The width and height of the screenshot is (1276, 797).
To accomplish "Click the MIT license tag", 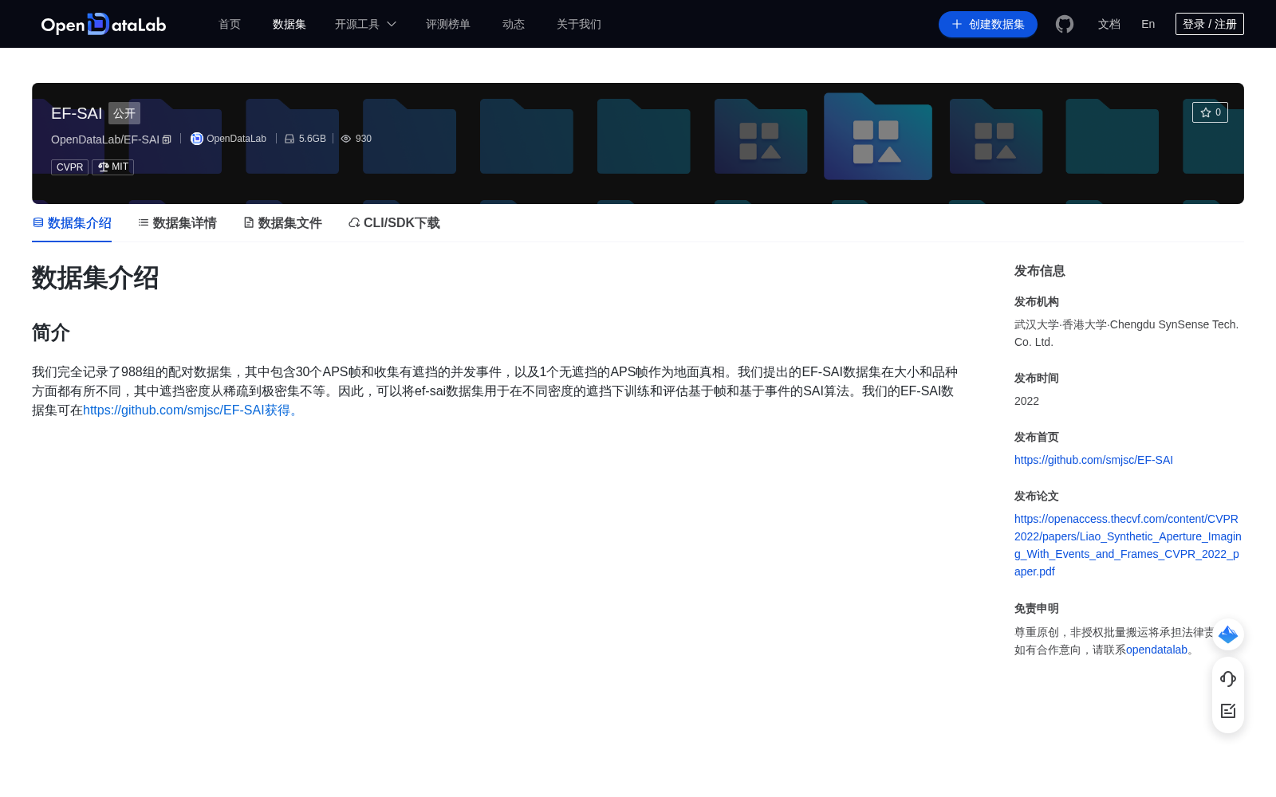I will coord(112,167).
